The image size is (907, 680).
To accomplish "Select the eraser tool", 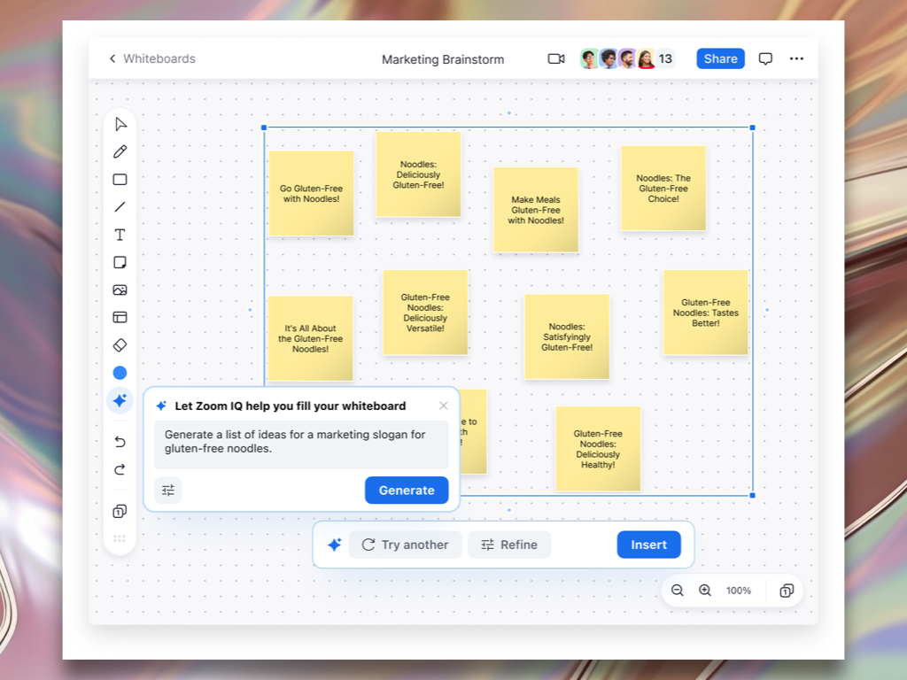I will click(120, 345).
